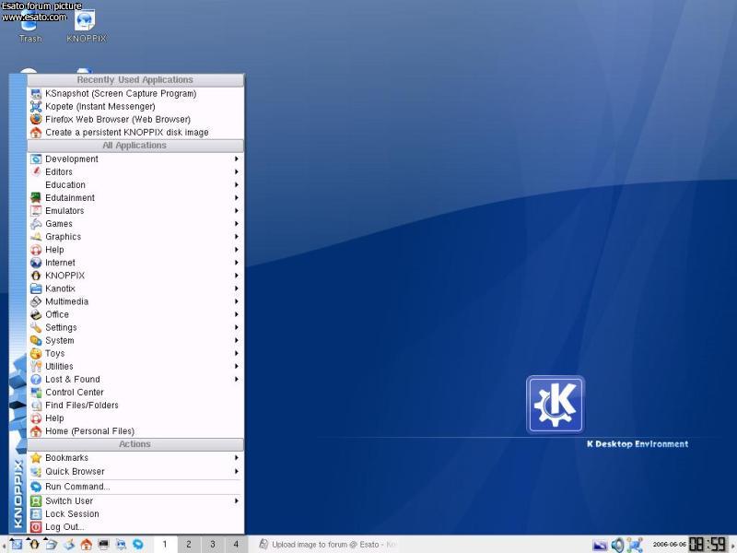Click the KNOPPIX desktop icon
This screenshot has width=737, height=553.
[86, 27]
